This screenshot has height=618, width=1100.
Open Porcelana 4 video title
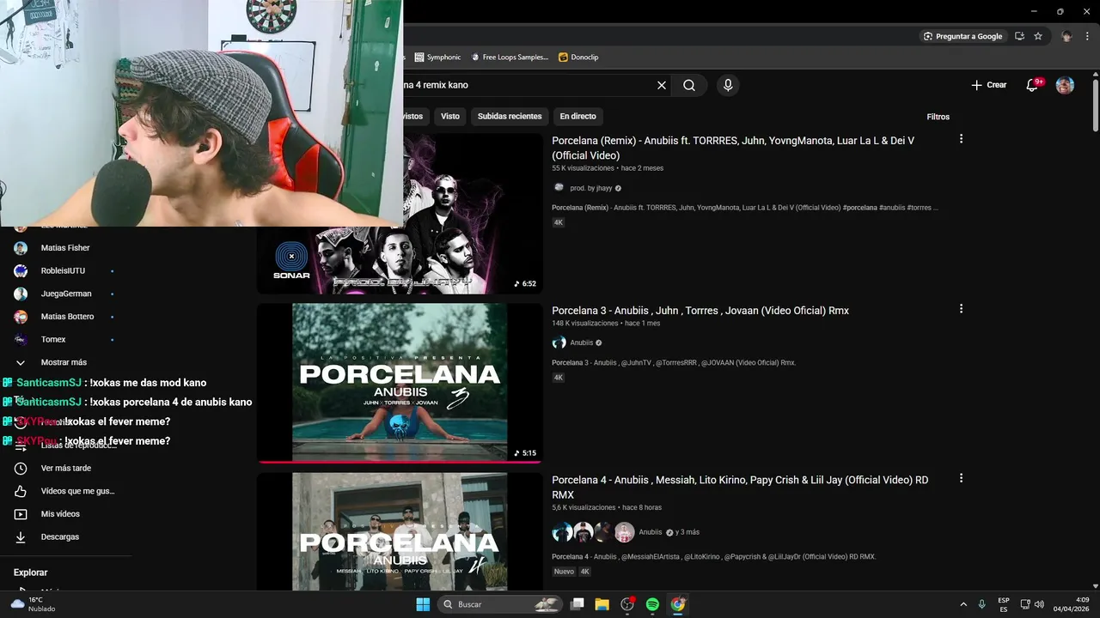[x=740, y=488]
